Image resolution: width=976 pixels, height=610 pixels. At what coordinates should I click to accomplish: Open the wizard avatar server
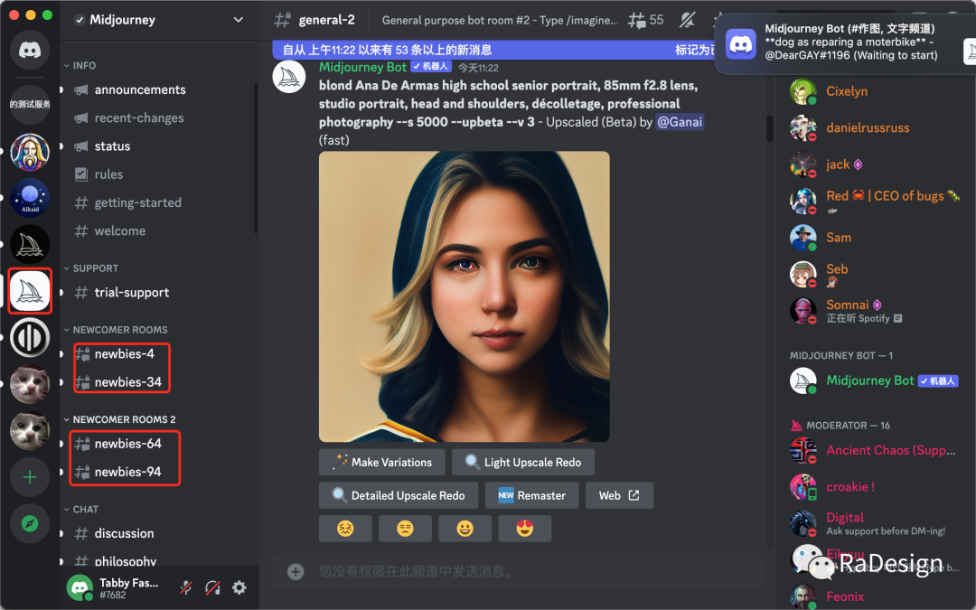[29, 152]
